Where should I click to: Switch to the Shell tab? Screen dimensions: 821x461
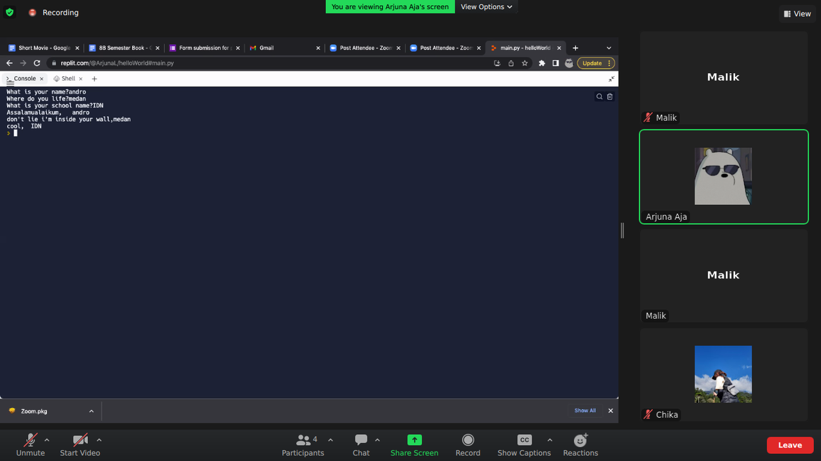[67, 78]
